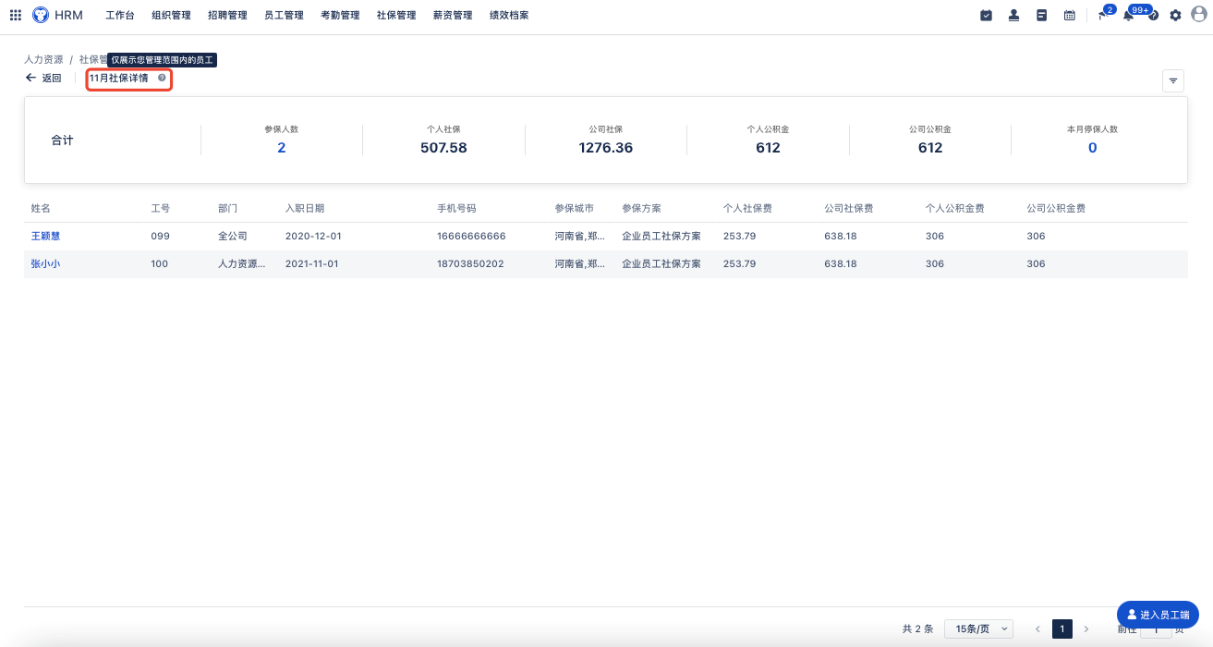Open the 考勤管理 menu
The width and height of the screenshot is (1213, 647).
340,15
